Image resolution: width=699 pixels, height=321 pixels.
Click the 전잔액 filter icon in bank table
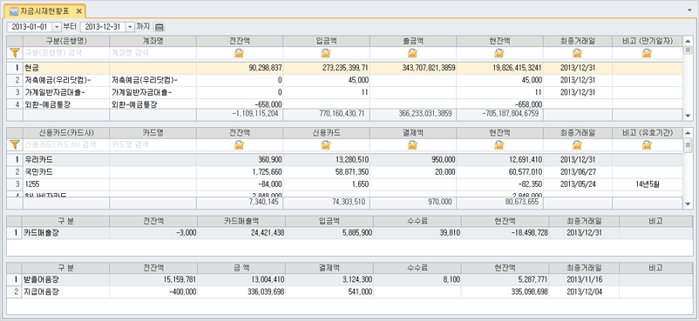click(240, 53)
